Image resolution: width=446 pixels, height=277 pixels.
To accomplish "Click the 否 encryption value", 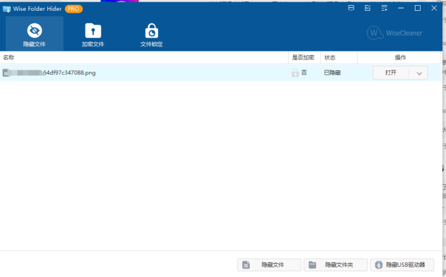I will coord(304,72).
